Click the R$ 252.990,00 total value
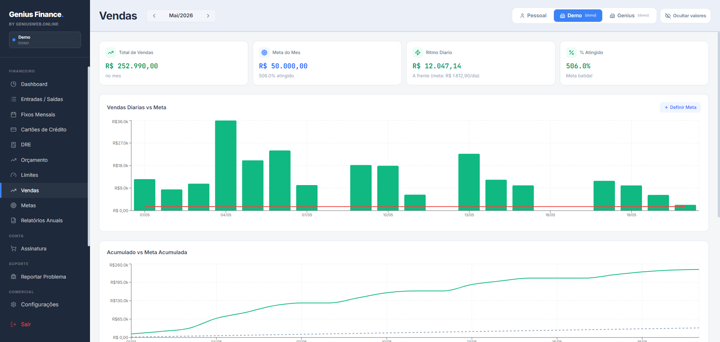 point(132,66)
